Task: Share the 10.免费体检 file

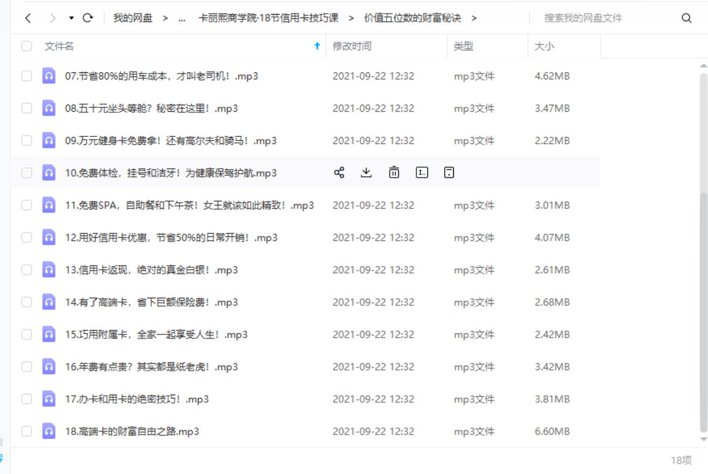Action: (x=339, y=172)
